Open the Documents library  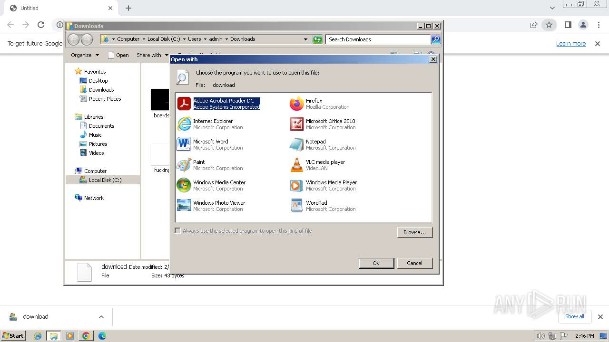pos(101,126)
